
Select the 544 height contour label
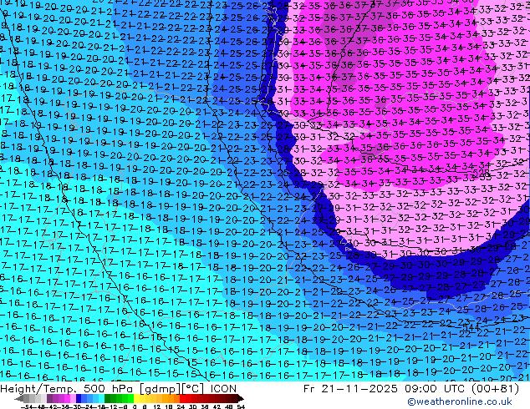tap(471, 327)
